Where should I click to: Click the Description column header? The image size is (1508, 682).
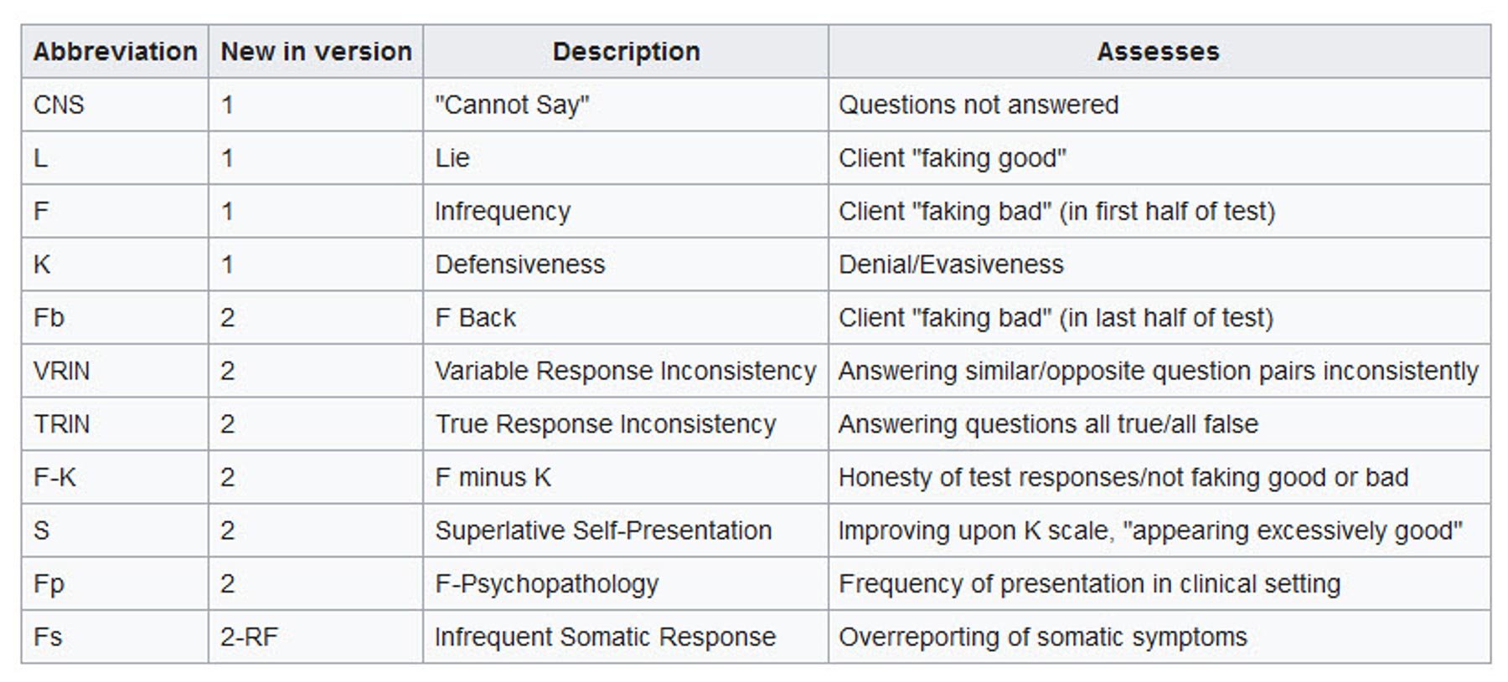coord(626,52)
